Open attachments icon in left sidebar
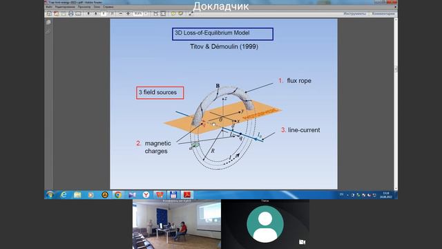Screen dimensions: 442x249 click(x=48, y=31)
